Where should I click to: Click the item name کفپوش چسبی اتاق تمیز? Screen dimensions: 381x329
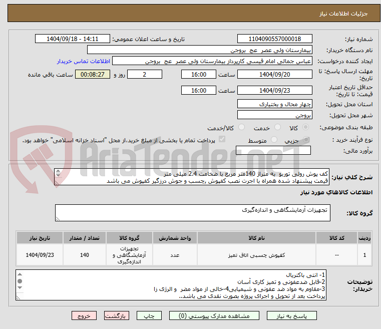[256, 255]
